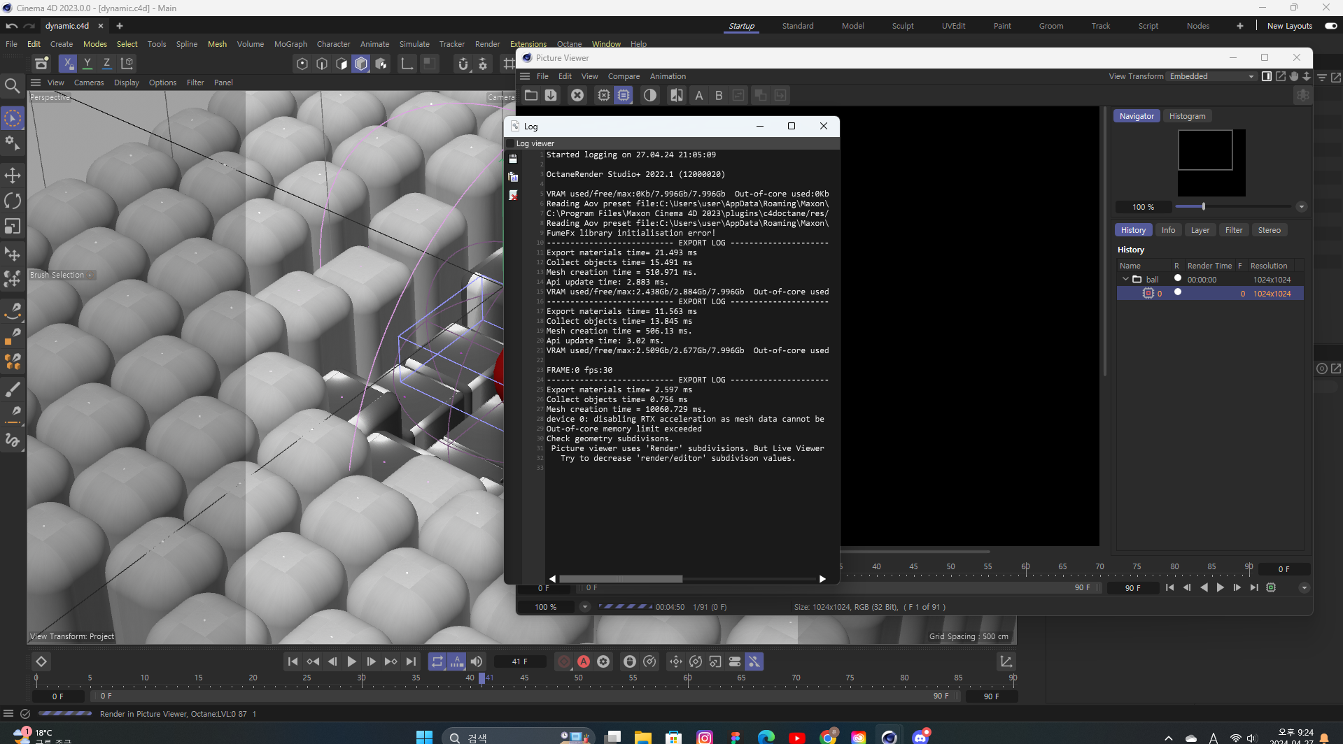Toggle sound speaker icon in timeline
1343x744 pixels.
point(477,661)
